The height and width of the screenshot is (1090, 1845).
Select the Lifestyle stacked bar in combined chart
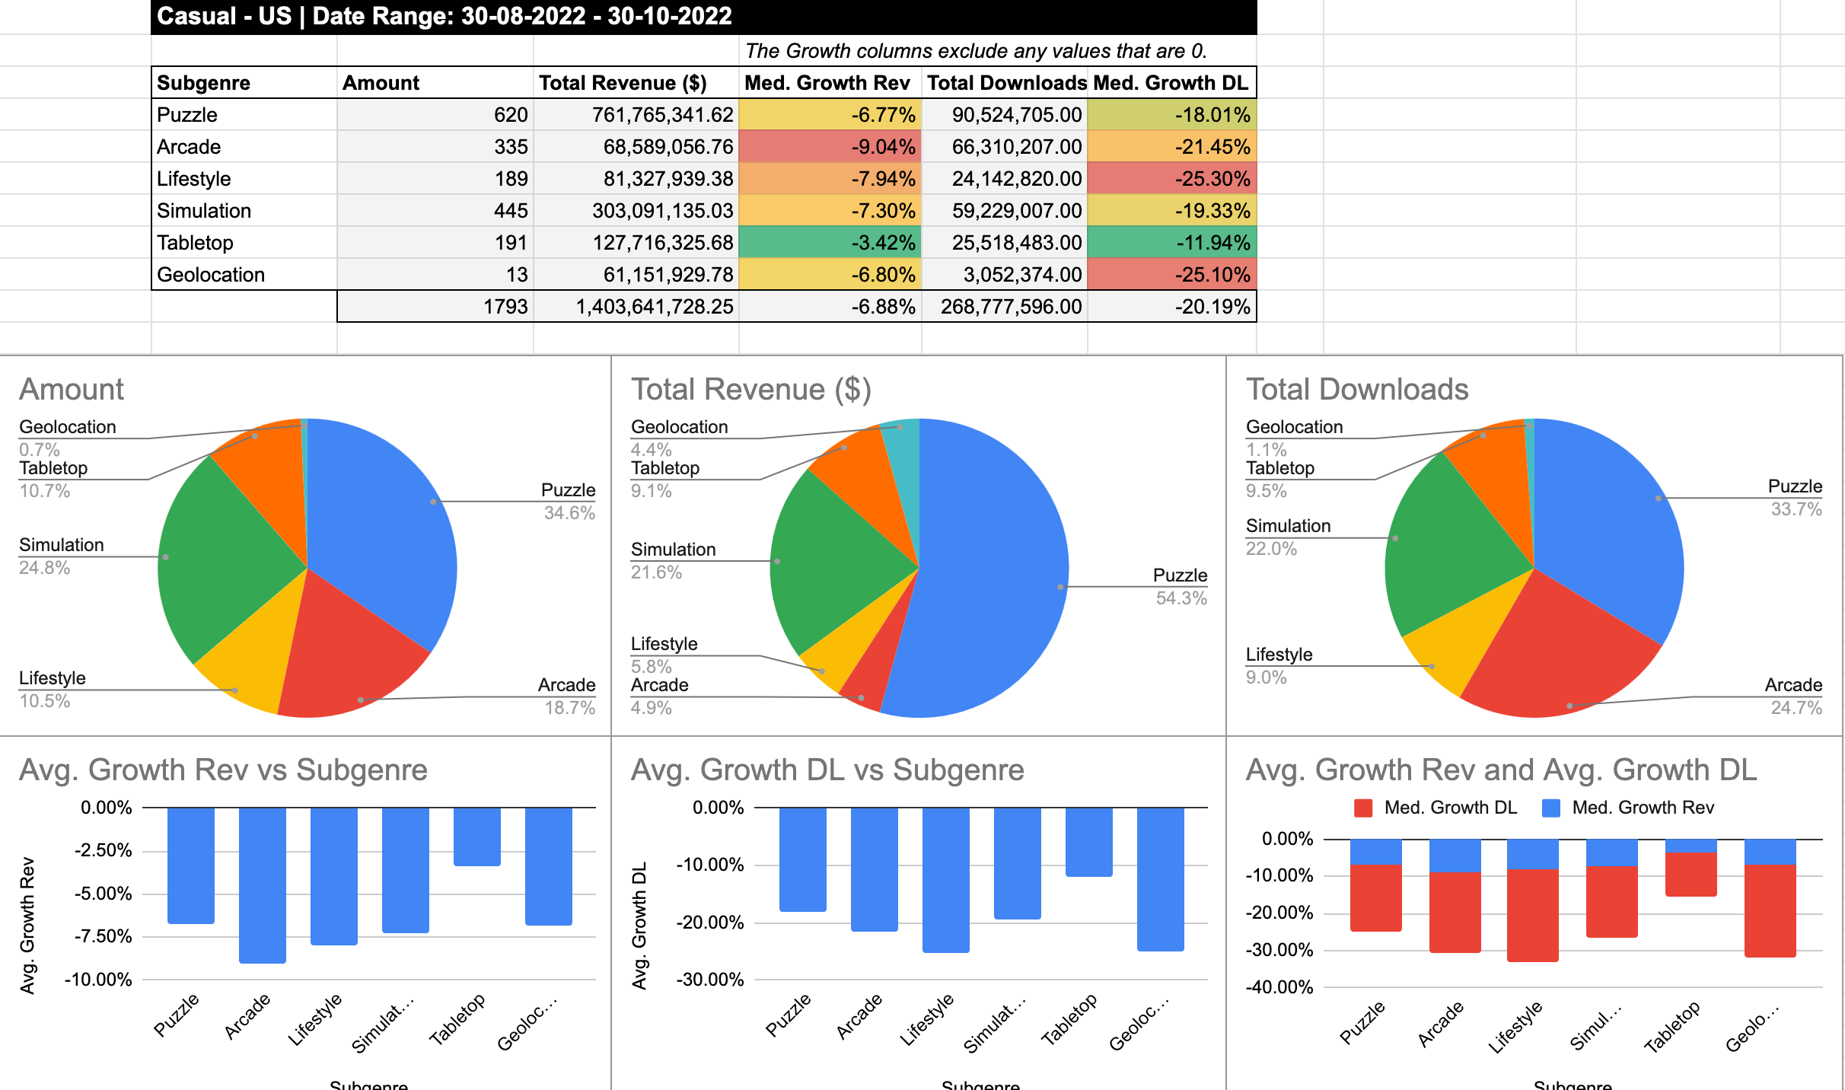tap(1533, 900)
